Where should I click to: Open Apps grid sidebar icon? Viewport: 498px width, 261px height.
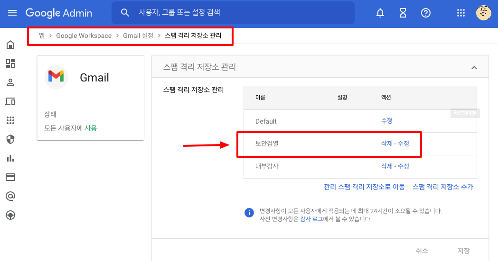click(x=10, y=120)
